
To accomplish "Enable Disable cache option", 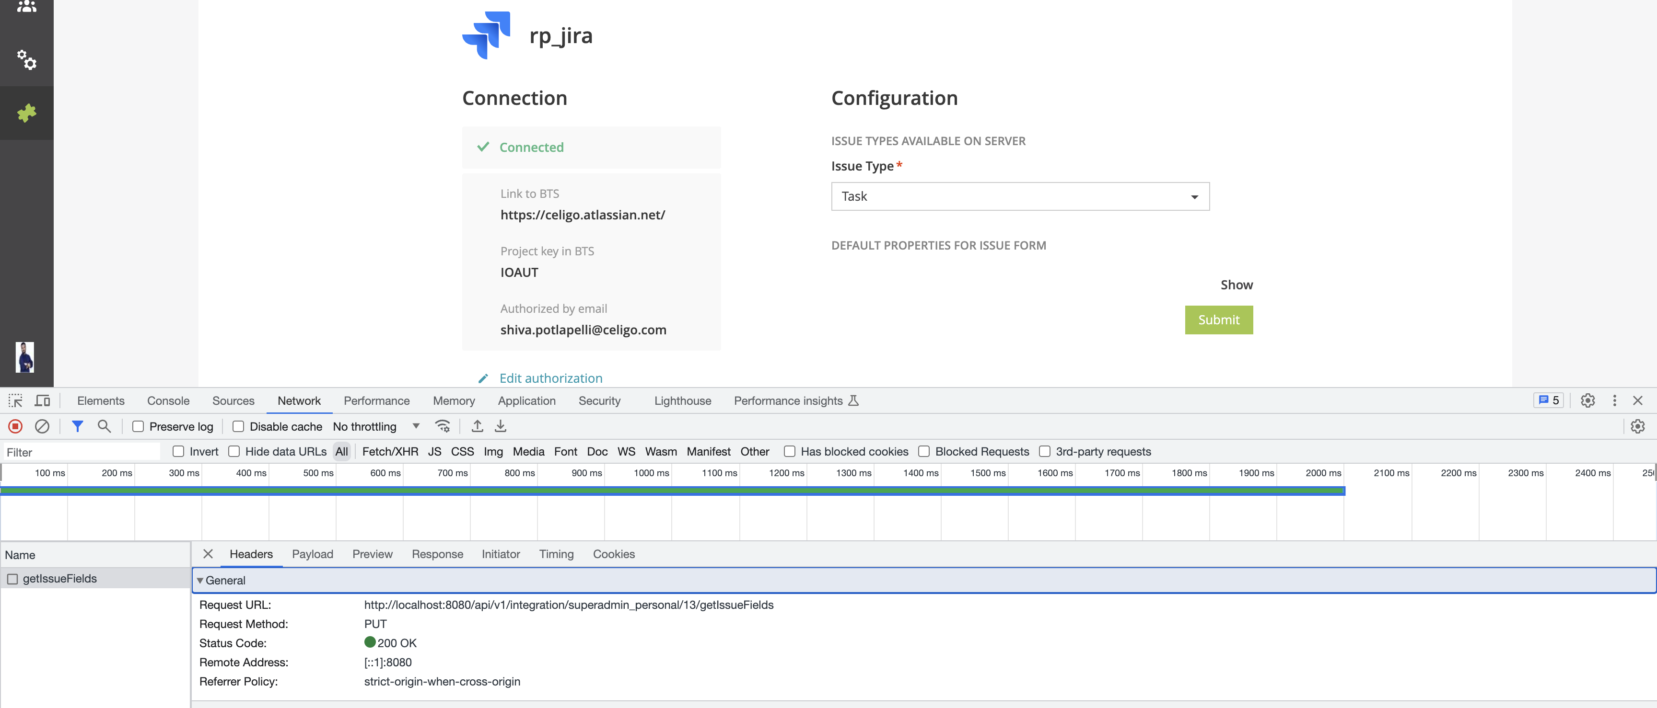I will coord(238,426).
